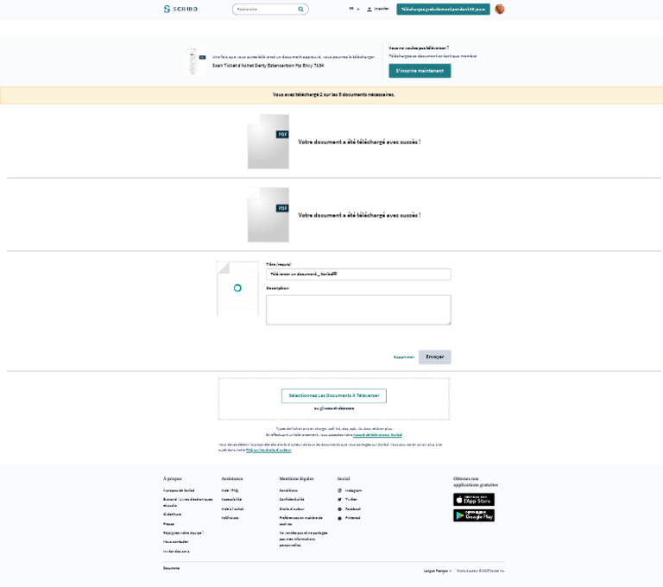Screen dimensions: 663x587
Task: Open the Presse footer link
Action: [x=168, y=524]
